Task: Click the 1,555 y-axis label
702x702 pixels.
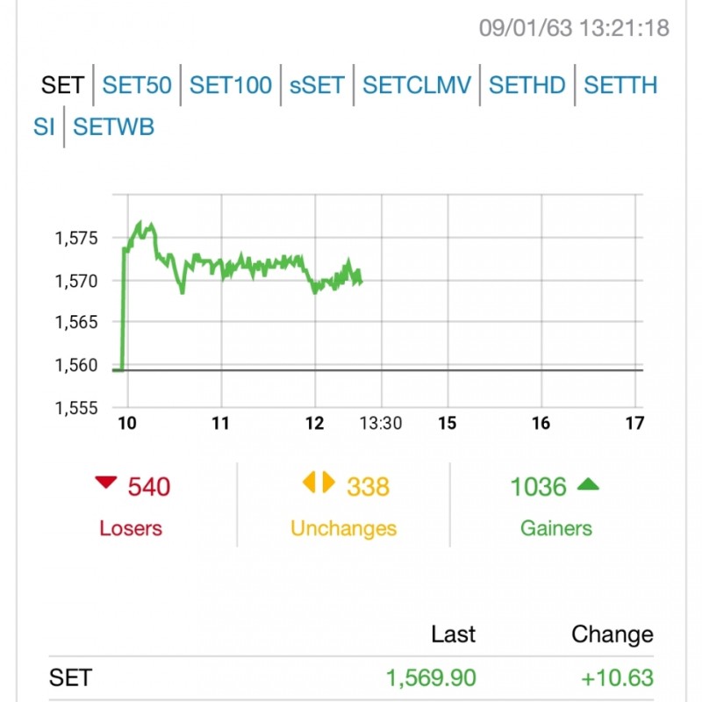Action: tap(76, 408)
